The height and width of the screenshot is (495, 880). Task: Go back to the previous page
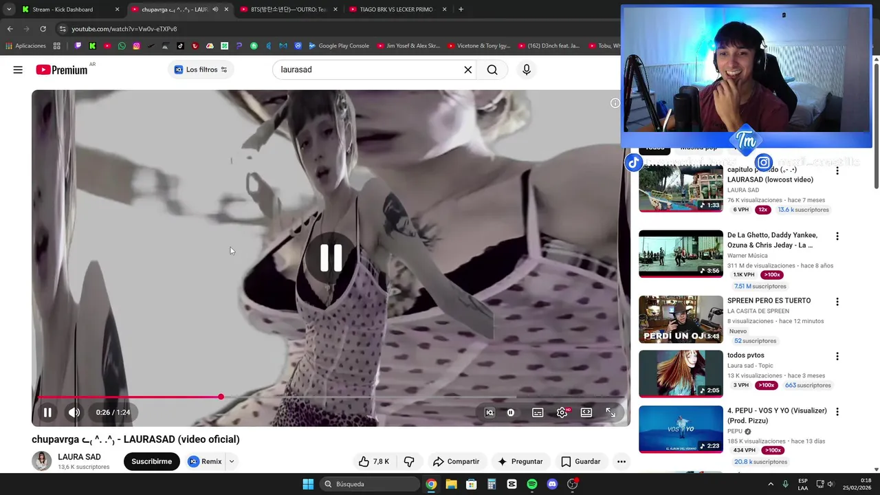[10, 29]
